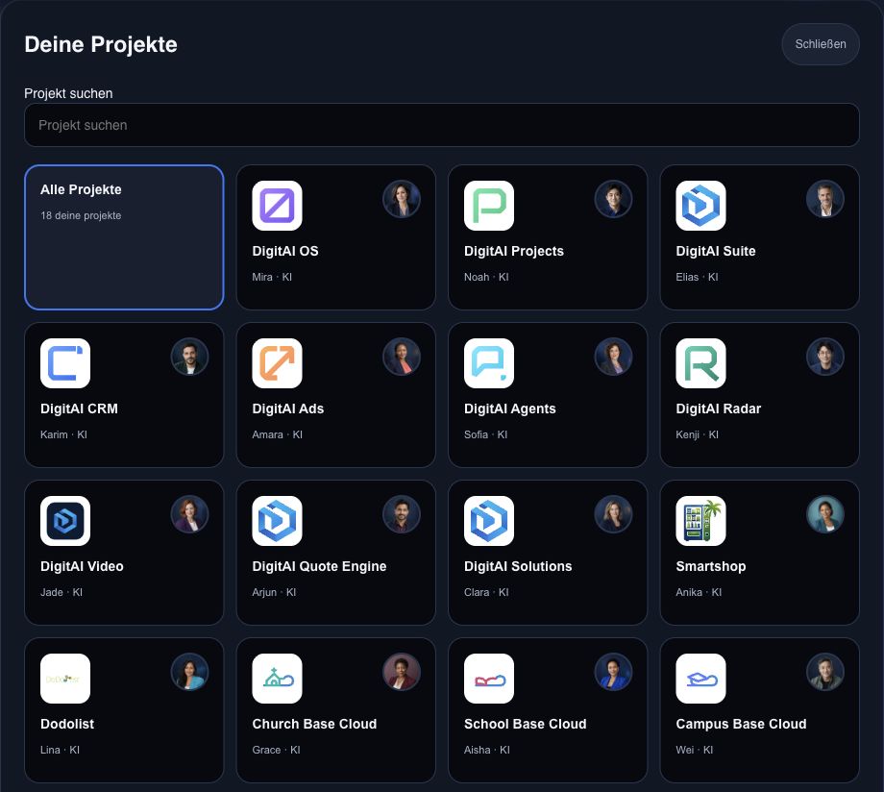Select the Smartshop project title
884x792 pixels.
(711, 566)
